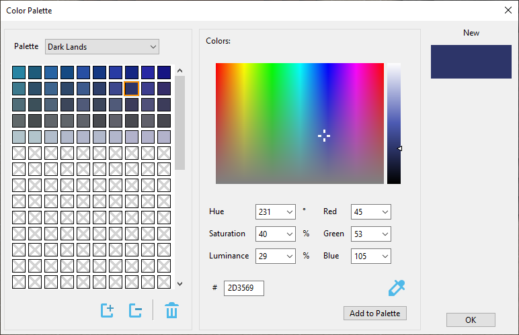Click the trash can delete icon
The width and height of the screenshot is (519, 335).
point(171,311)
